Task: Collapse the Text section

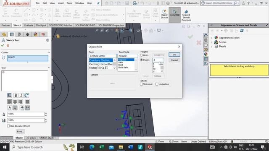Action: point(49,68)
